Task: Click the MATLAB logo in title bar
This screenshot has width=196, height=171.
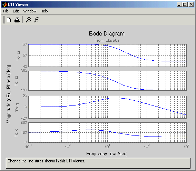Action: [5, 4]
